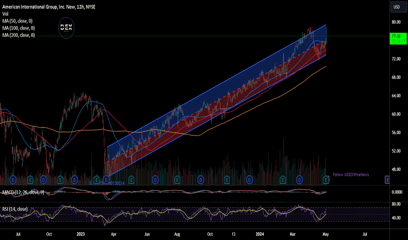The width and height of the screenshot is (408, 240).
Task: Open the earnings marker of Nov 2022
Action: (x=60, y=179)
